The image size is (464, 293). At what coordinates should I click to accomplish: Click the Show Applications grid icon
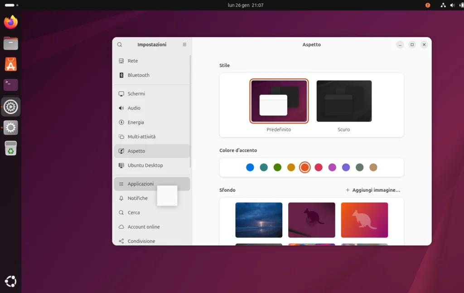coord(10,281)
